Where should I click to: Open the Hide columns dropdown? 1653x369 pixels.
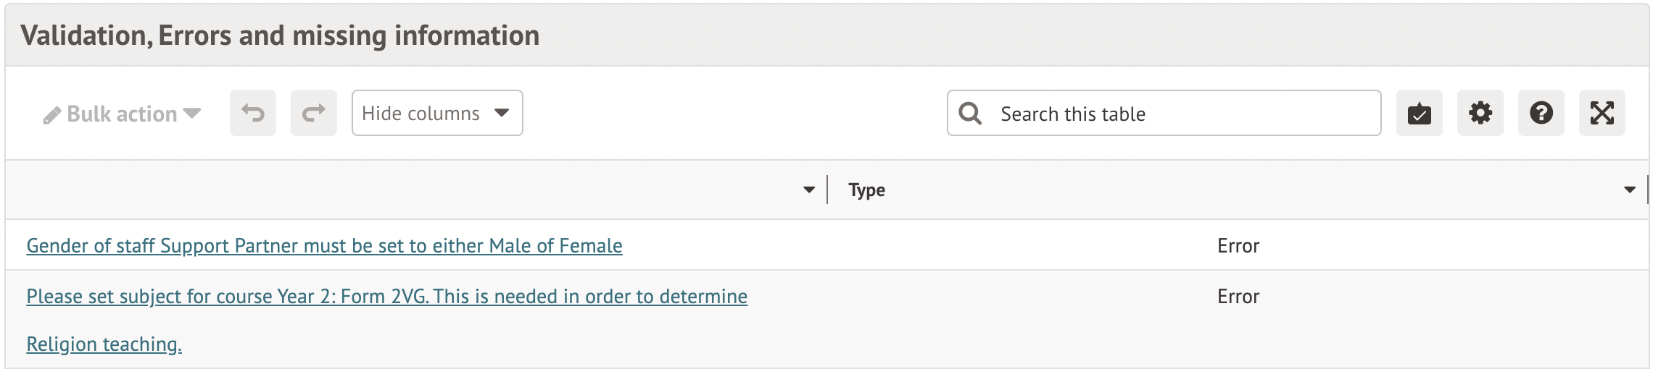436,113
